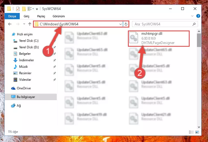Screen dimensions: 208x142
Task: Unpin İndirmeler using its pin icon
Action: pos(55,60)
